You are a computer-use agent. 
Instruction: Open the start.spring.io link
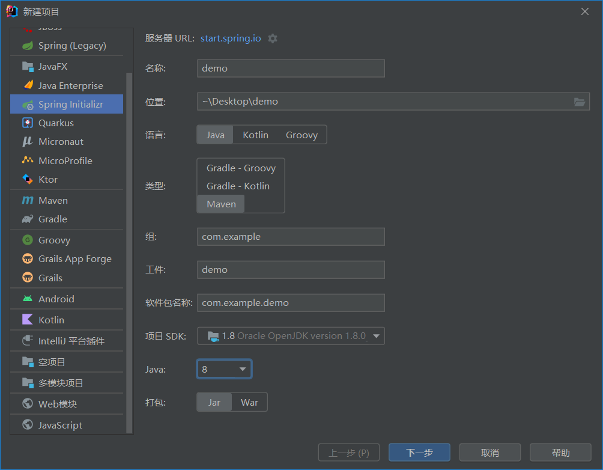(x=231, y=38)
